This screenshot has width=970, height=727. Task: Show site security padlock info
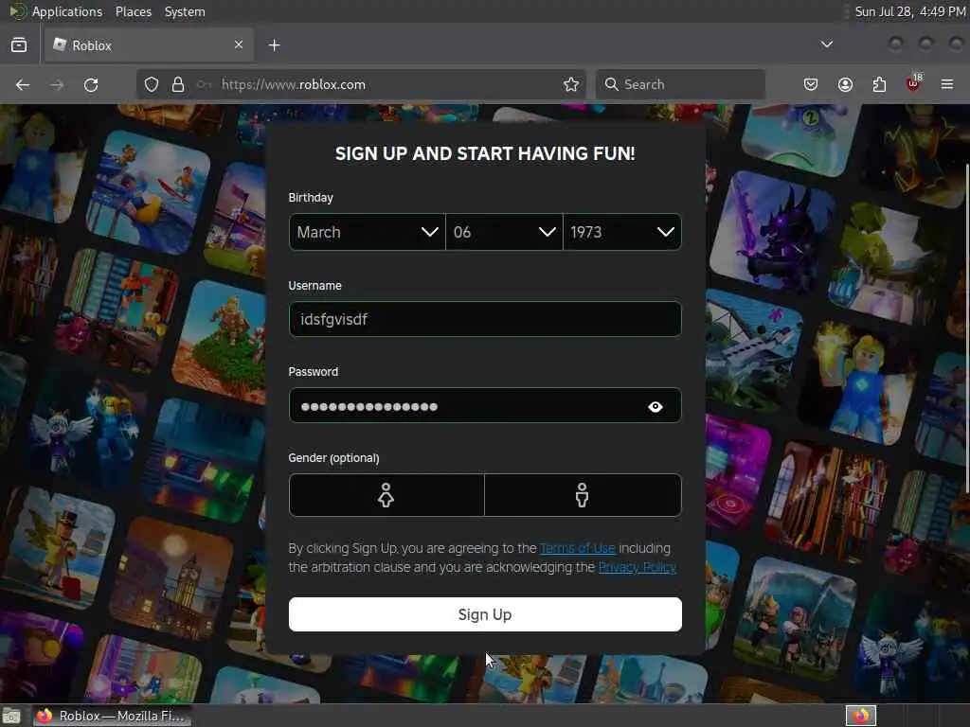(x=178, y=84)
